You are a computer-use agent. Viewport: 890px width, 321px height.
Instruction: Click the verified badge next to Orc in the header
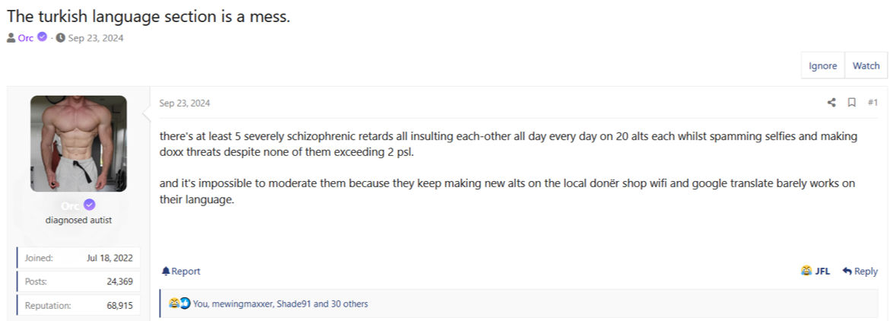pos(43,38)
